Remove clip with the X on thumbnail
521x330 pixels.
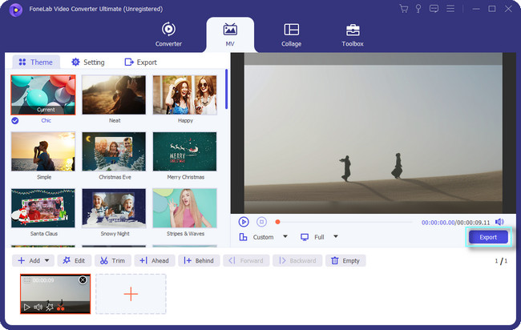(x=83, y=280)
